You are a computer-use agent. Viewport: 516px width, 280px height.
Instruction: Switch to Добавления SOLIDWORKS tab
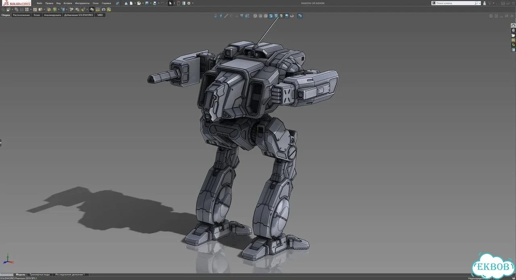79,15
